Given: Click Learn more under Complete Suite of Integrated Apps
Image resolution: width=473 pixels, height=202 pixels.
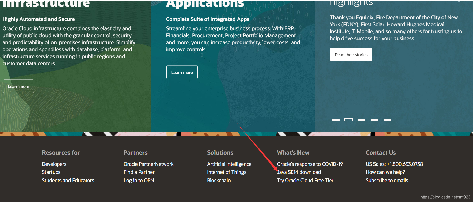Looking at the screenshot, I should tap(182, 72).
